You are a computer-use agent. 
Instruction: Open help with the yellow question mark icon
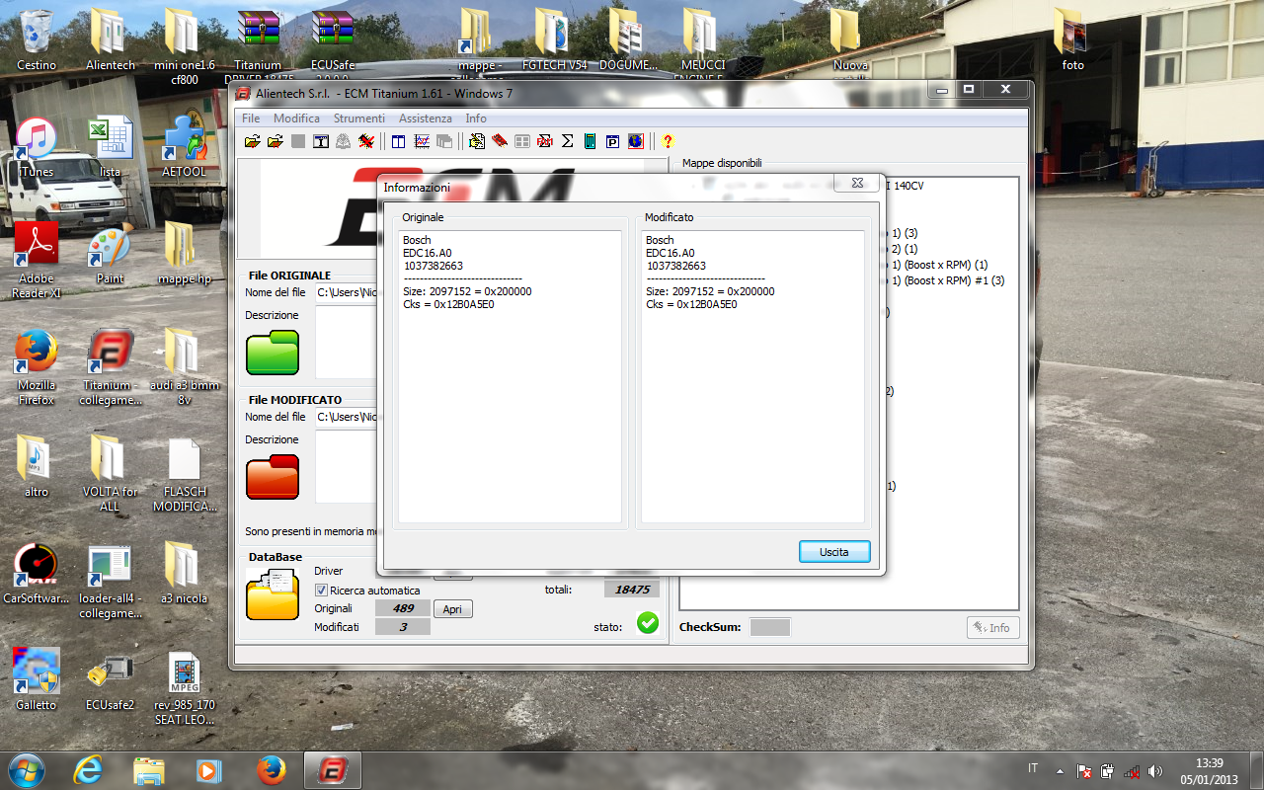[668, 141]
